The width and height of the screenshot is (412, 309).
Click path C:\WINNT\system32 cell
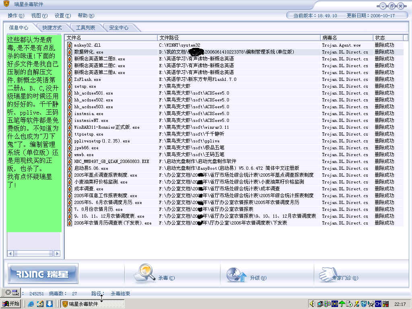[x=179, y=45]
